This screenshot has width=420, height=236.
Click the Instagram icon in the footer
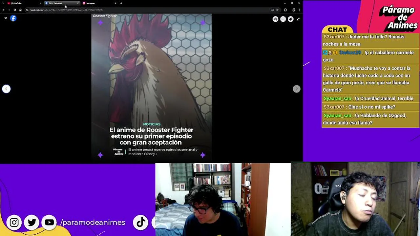click(x=14, y=223)
